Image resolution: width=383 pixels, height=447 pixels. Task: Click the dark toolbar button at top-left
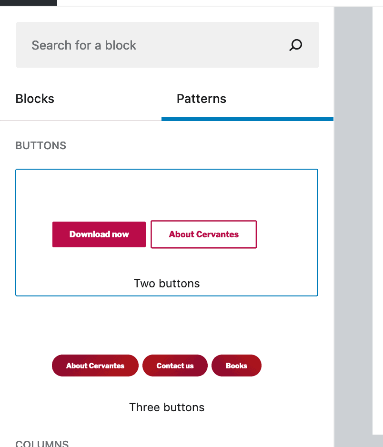coord(29,2)
